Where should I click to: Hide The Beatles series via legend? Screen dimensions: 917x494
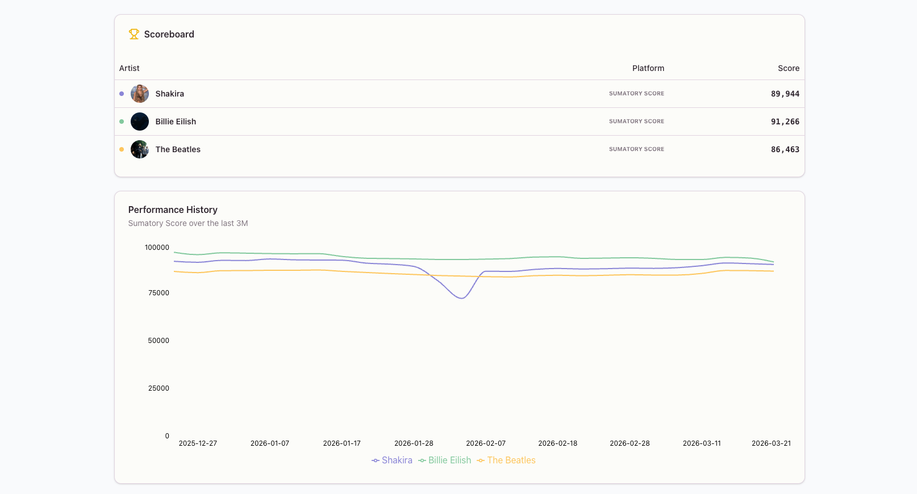pos(506,460)
